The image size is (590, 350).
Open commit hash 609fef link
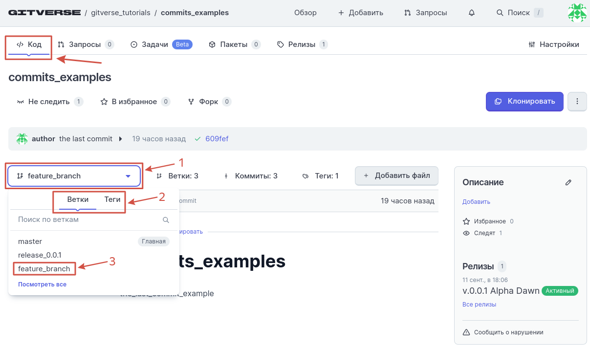(217, 139)
